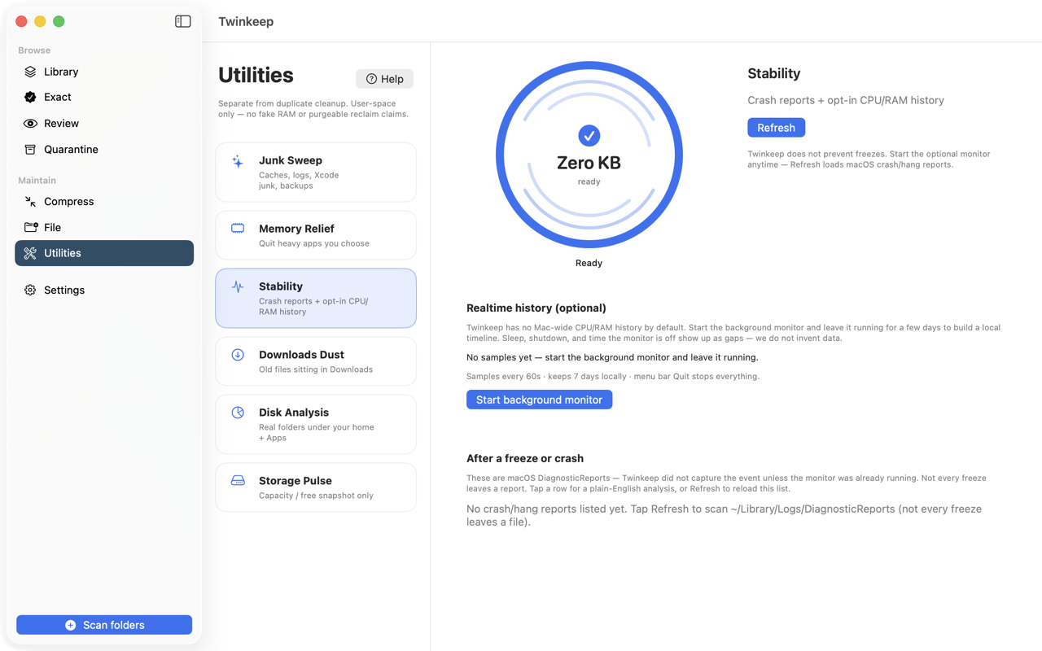
Task: Open the Quarantine section
Action: [104, 150]
